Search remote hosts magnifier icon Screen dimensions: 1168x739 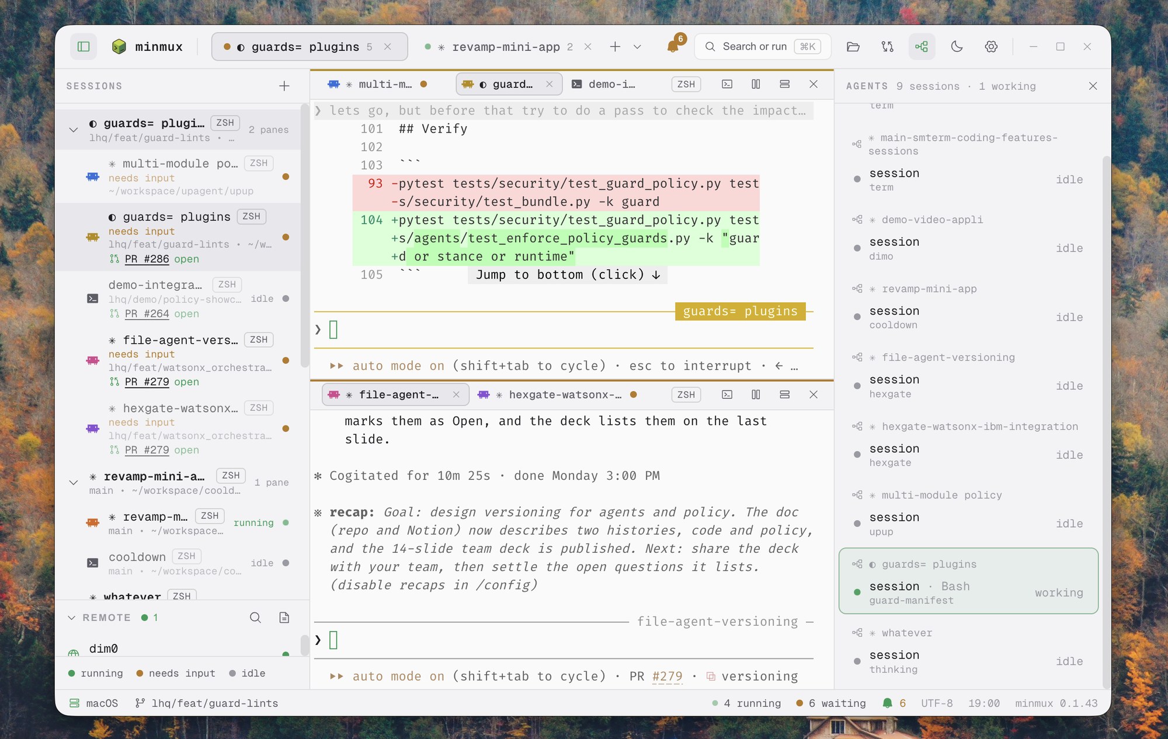click(x=255, y=618)
